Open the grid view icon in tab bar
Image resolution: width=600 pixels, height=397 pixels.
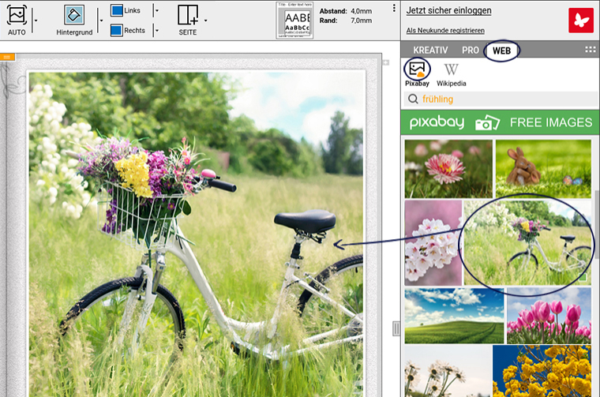pyautogui.click(x=590, y=50)
